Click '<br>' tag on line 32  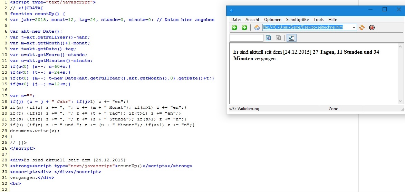(16, 183)
